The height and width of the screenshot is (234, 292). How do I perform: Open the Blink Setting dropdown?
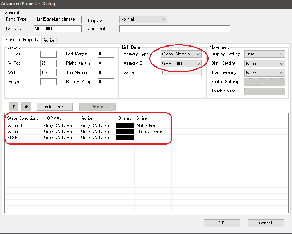coord(264,64)
